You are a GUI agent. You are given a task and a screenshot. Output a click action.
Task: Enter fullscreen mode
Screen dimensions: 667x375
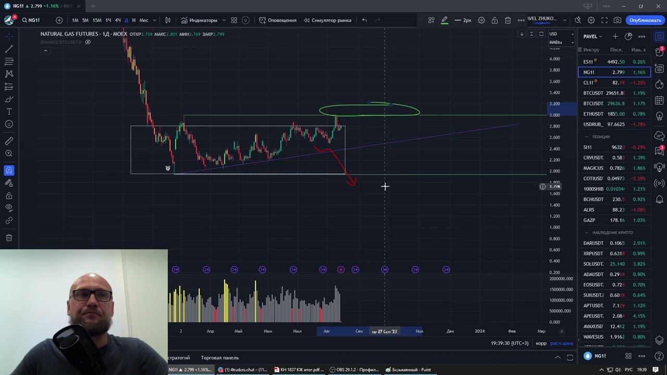point(604,20)
